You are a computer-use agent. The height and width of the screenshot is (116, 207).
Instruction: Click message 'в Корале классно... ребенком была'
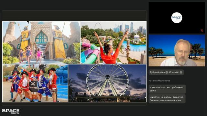(x=167, y=89)
